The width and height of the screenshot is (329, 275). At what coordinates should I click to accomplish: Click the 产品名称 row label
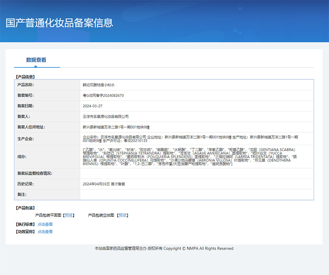pos(25,85)
